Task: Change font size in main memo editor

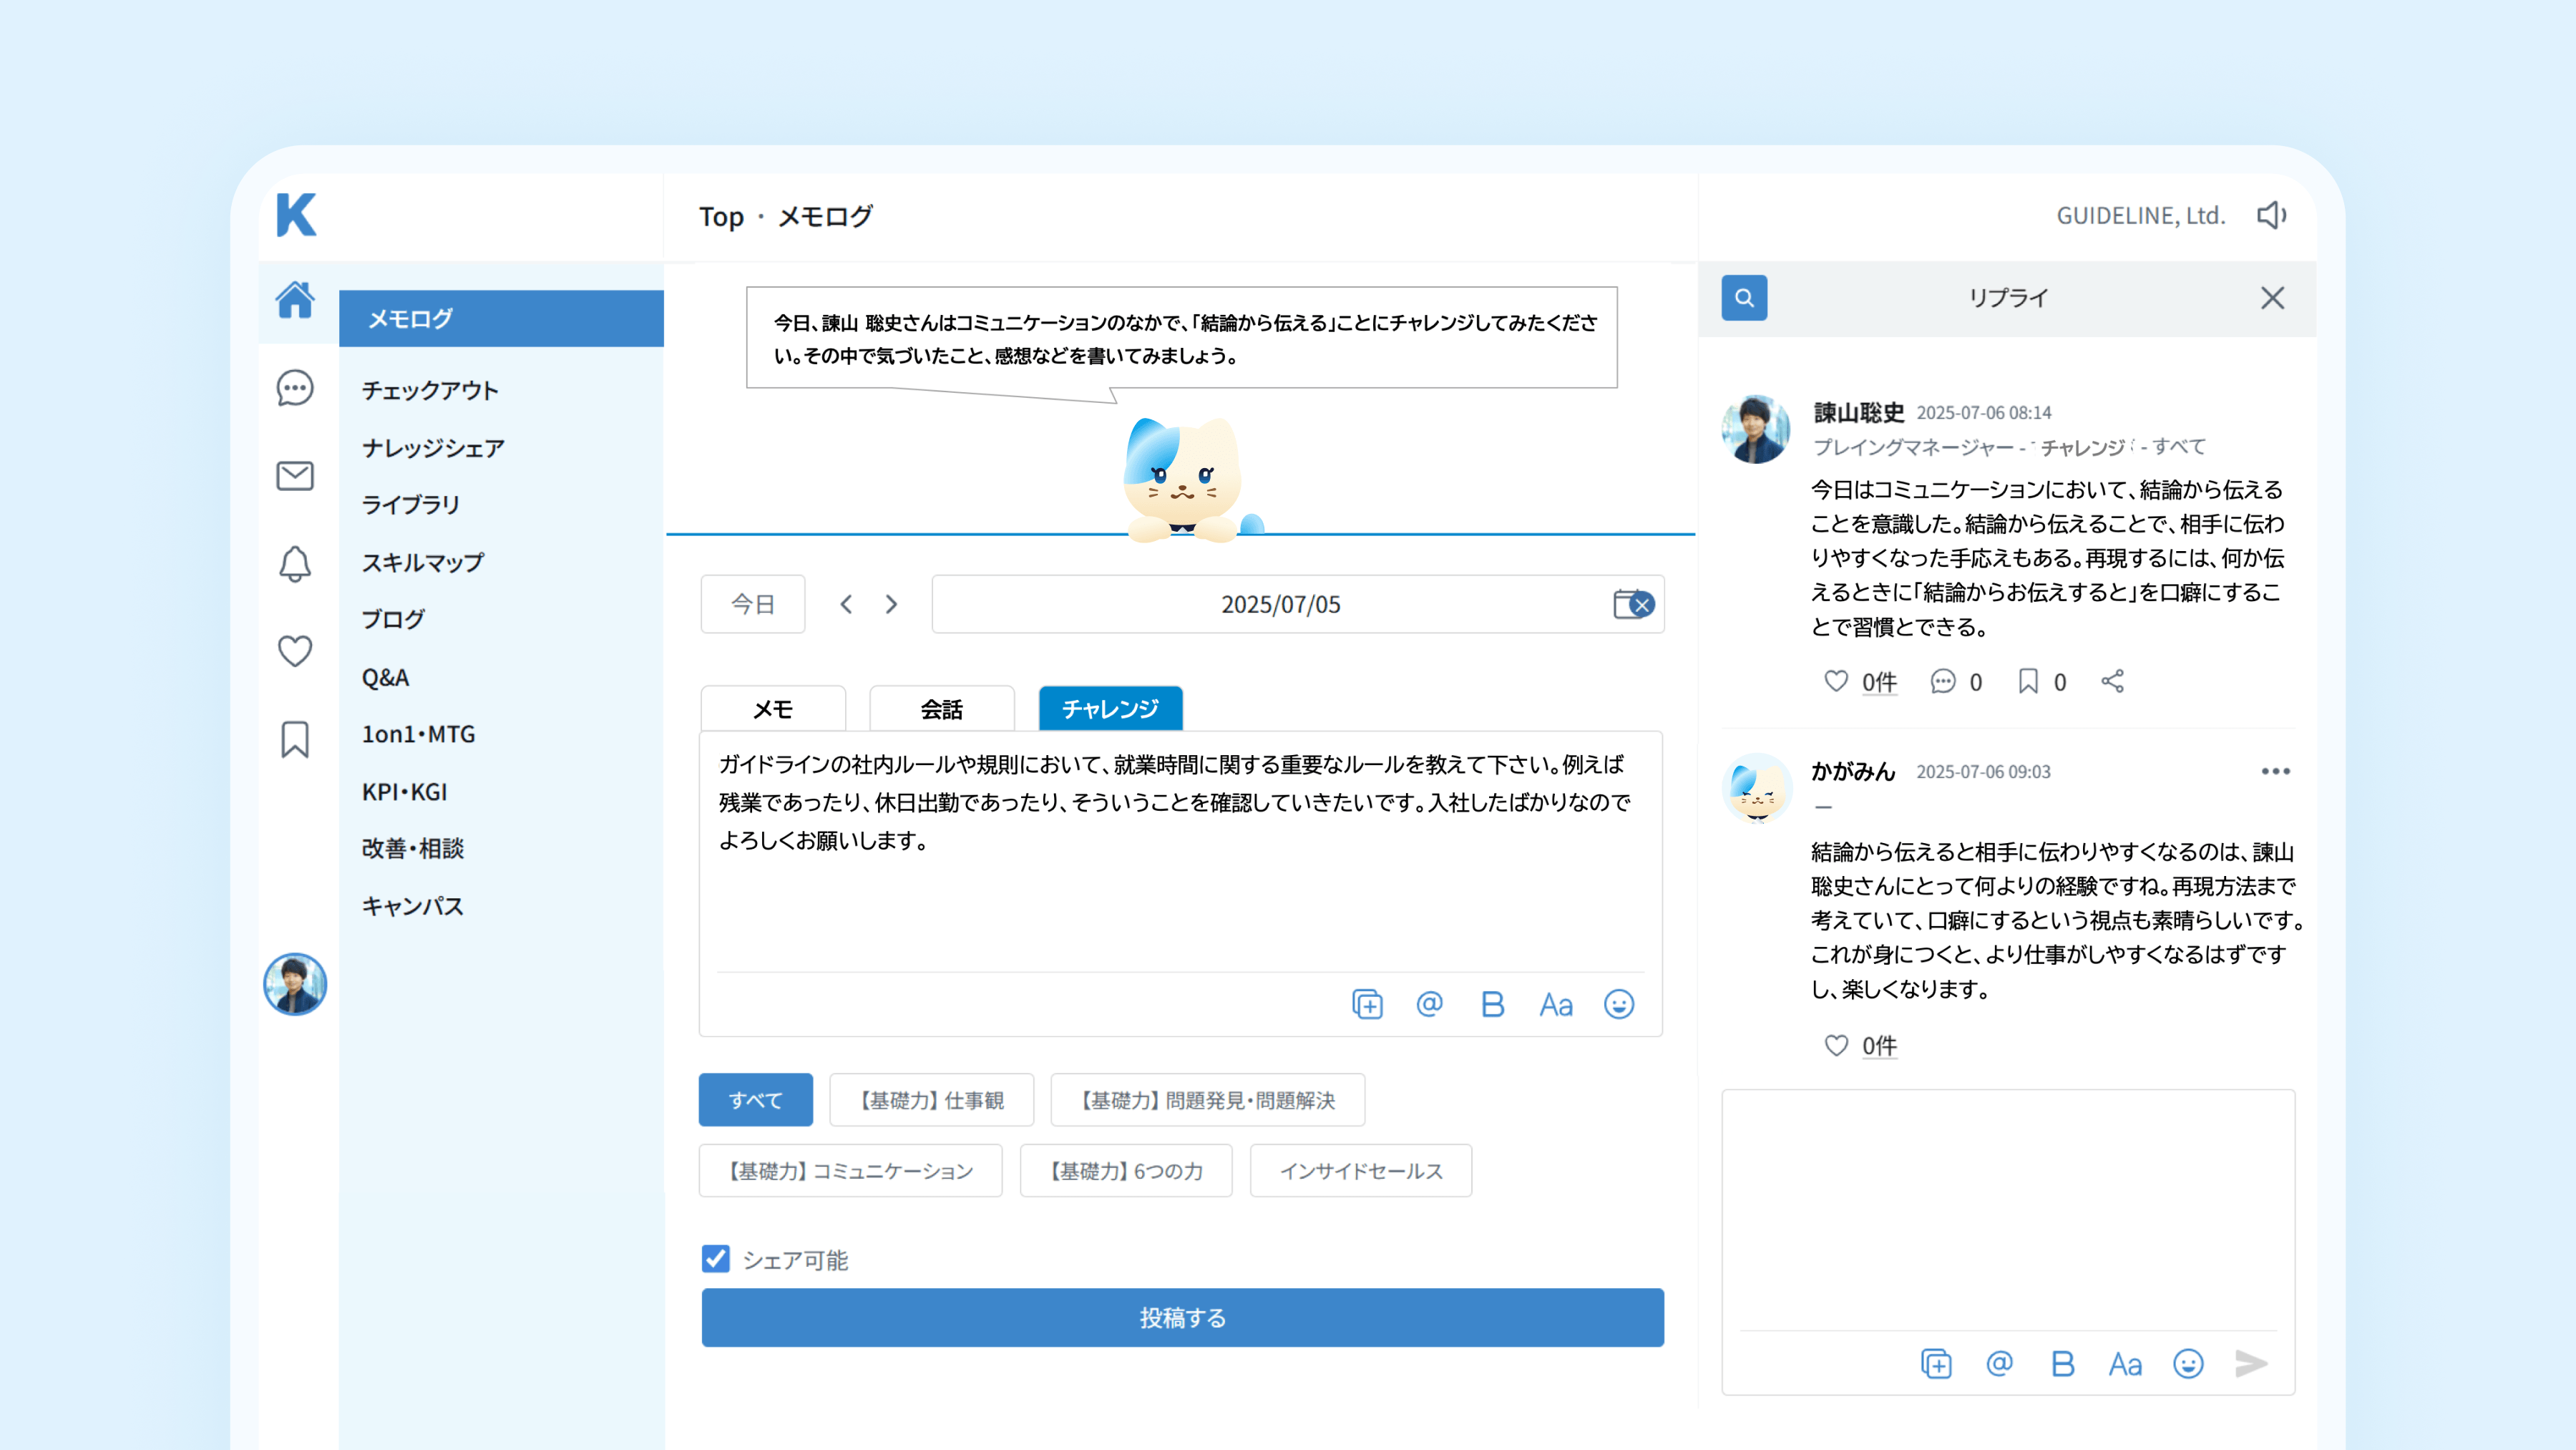Action: point(1556,1004)
